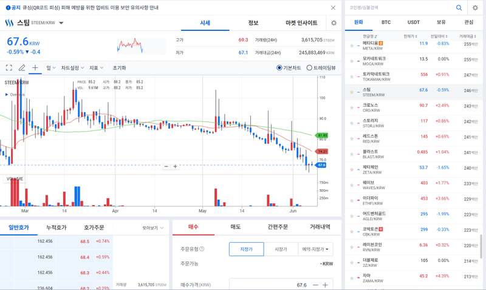Open chart panel gear settings
The height and width of the screenshot is (290, 486).
(x=334, y=23)
